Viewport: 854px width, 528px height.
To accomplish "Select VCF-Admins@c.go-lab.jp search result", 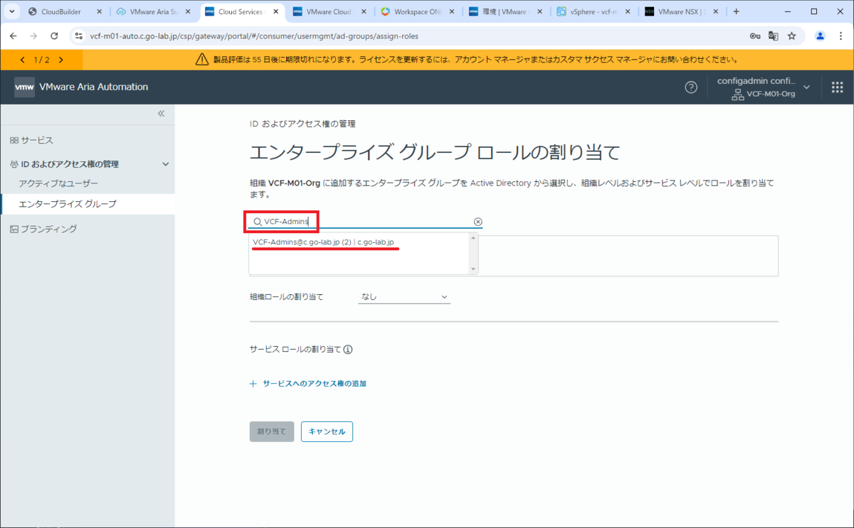I will coord(323,242).
